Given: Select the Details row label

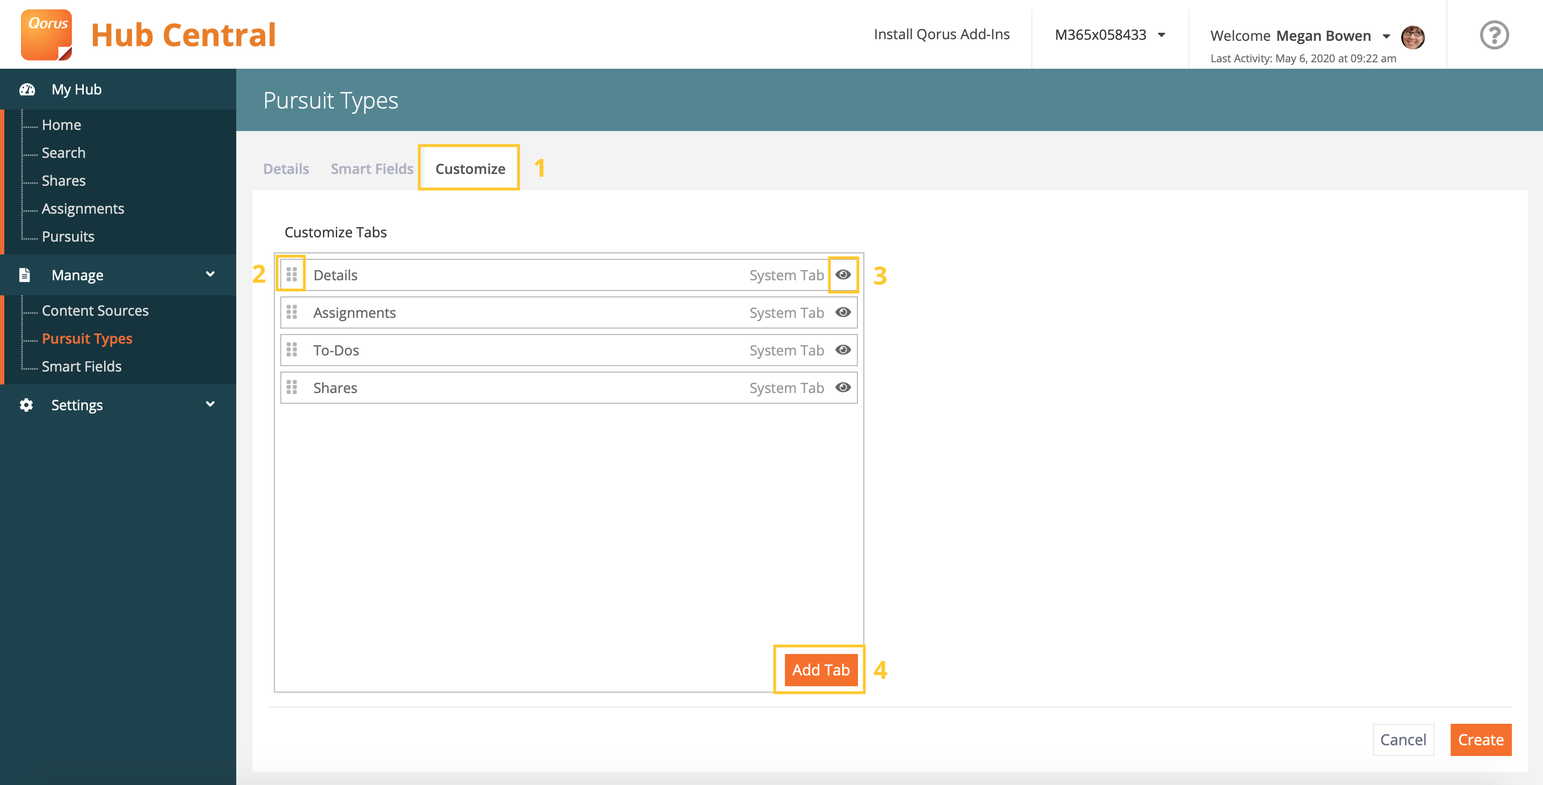Looking at the screenshot, I should (x=335, y=275).
